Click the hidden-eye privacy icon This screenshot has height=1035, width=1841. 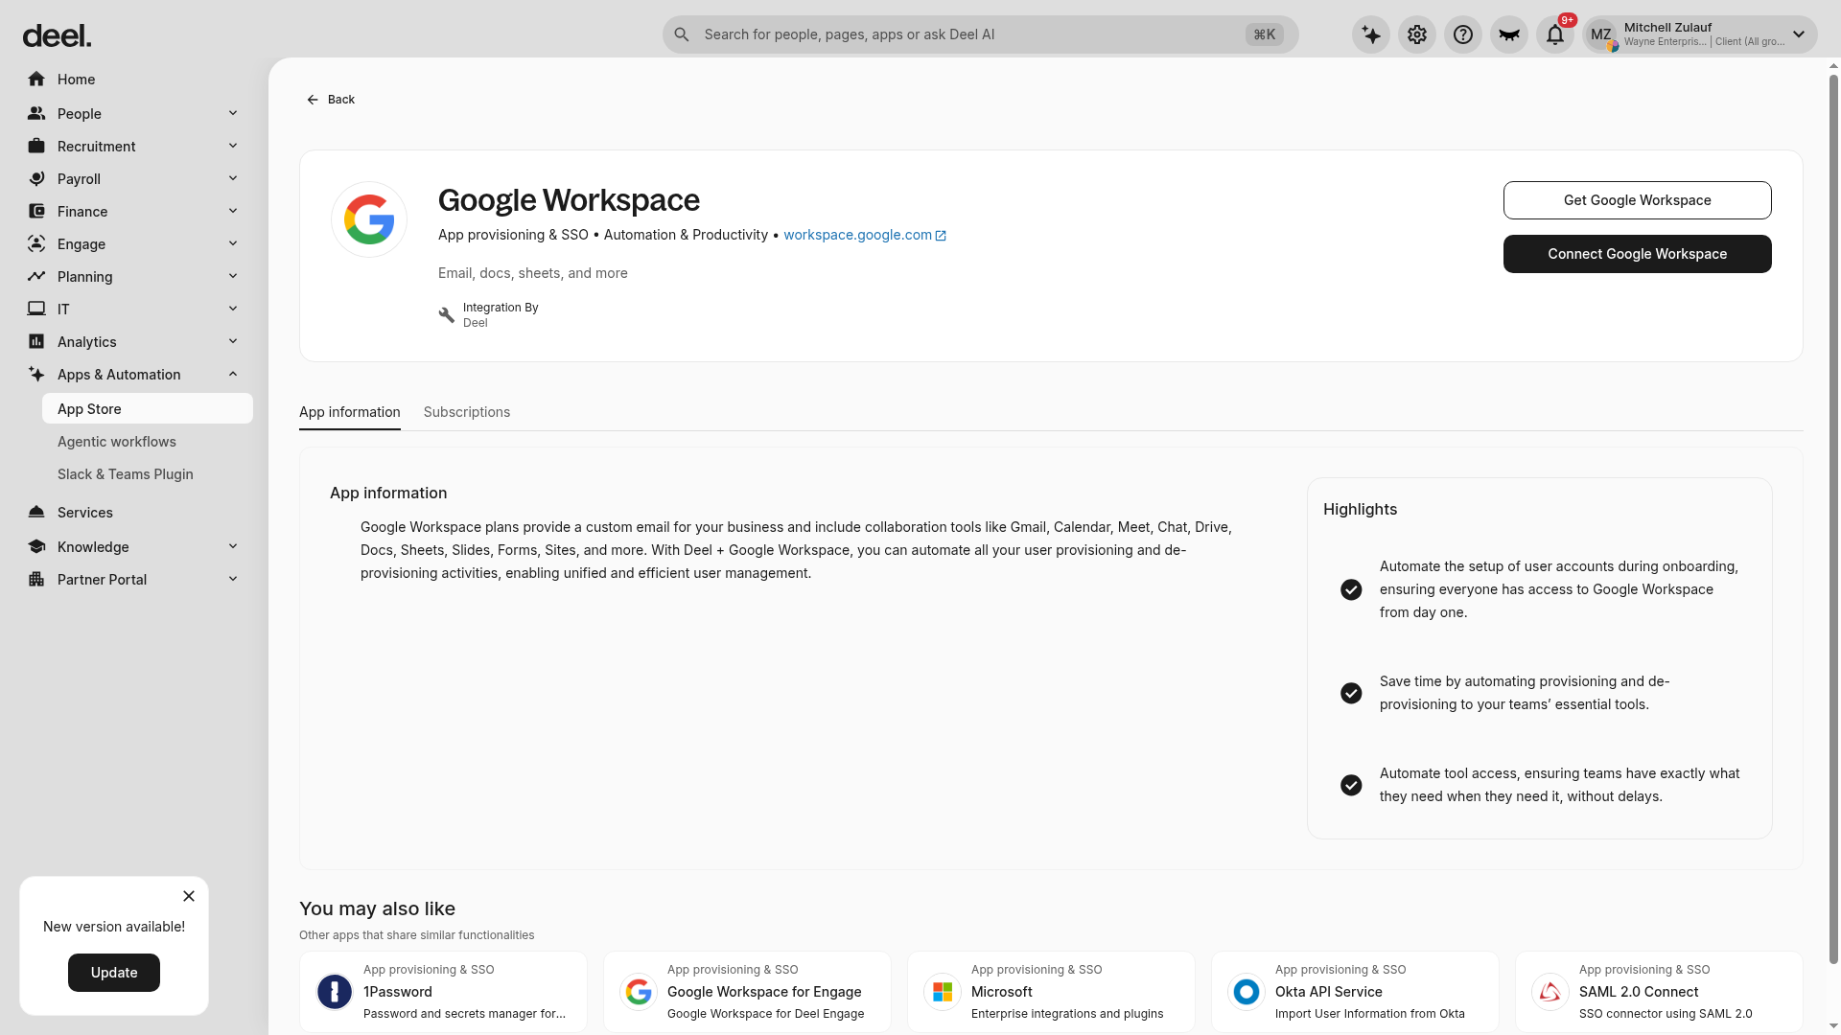click(1509, 34)
